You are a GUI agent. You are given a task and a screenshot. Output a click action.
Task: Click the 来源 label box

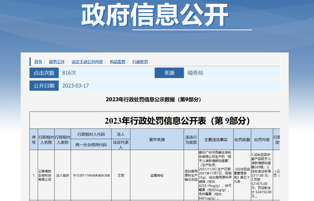click(169, 73)
